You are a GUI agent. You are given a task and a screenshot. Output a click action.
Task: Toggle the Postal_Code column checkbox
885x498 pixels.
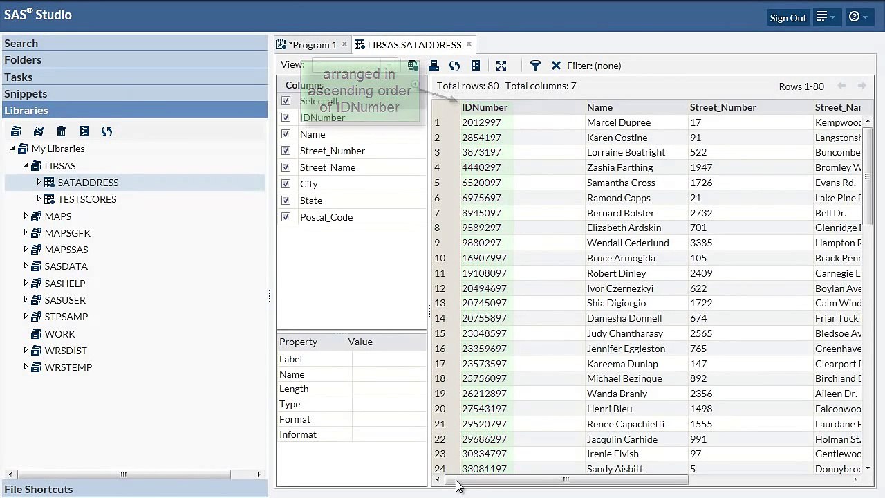tap(286, 216)
